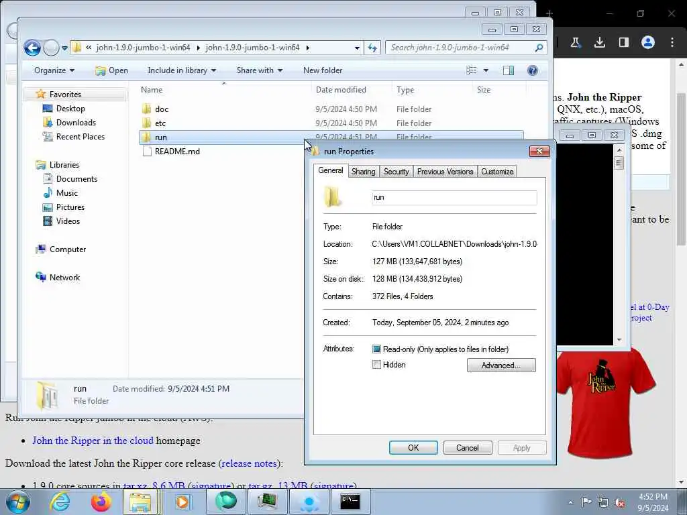687x515 pixels.
Task: Expand Include in library menu
Action: (181, 70)
